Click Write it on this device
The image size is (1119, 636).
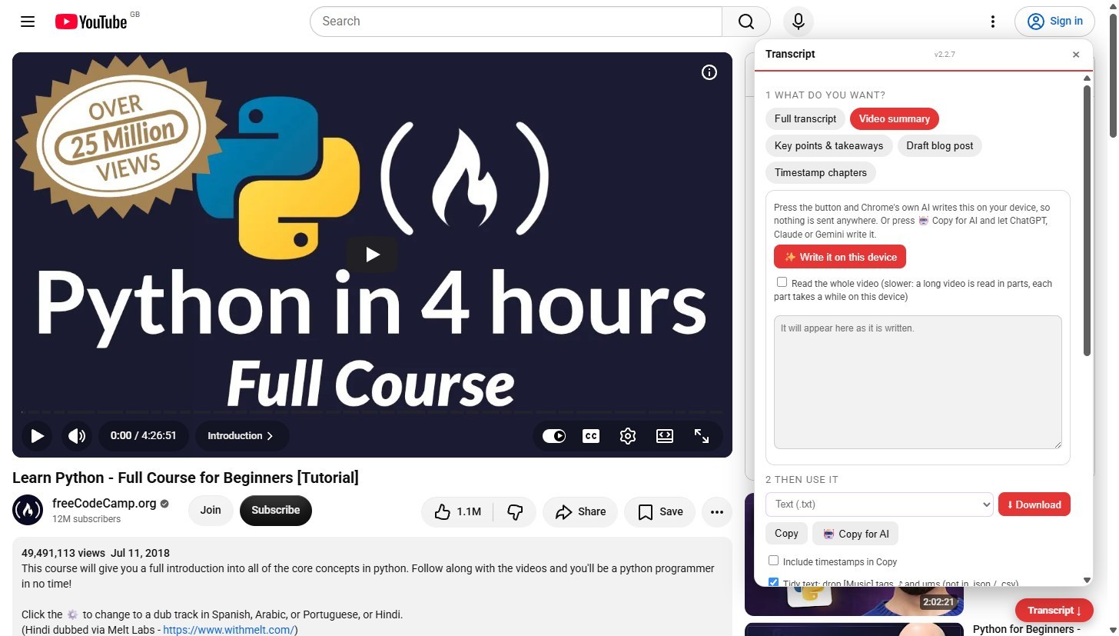tap(840, 257)
